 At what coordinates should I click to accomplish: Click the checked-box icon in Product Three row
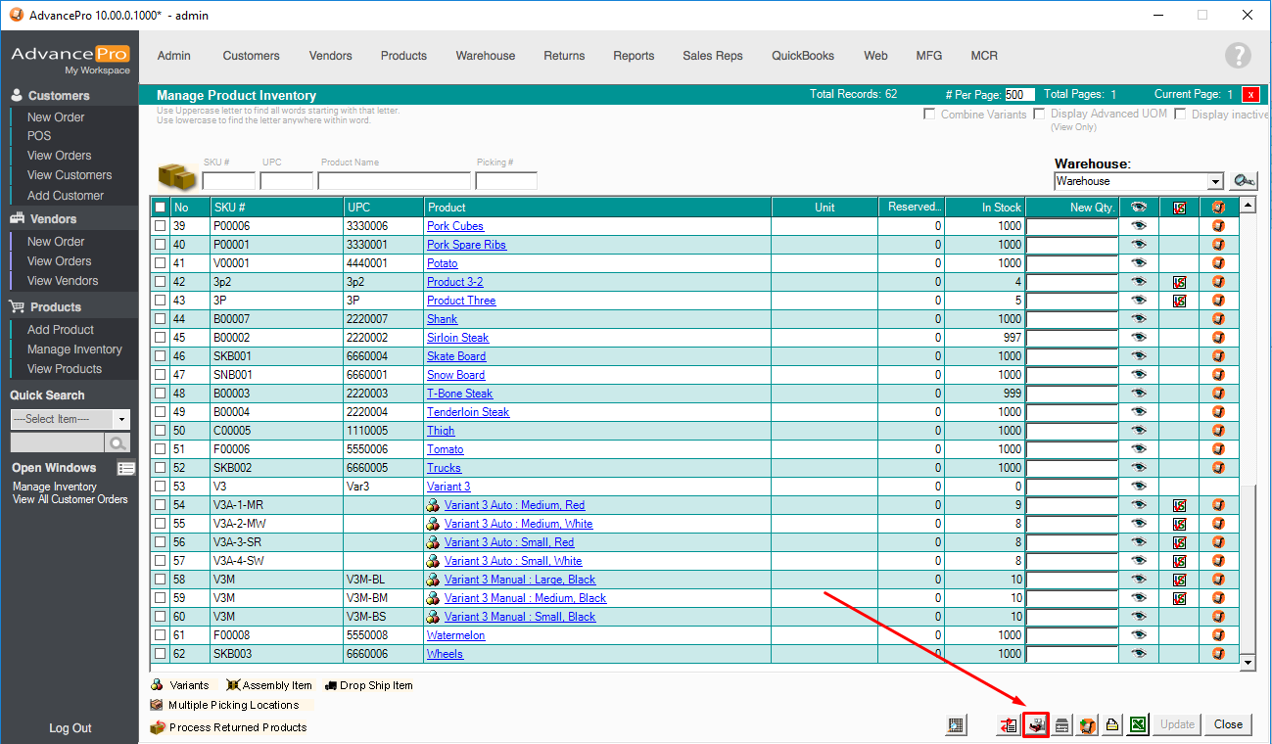tap(1179, 301)
